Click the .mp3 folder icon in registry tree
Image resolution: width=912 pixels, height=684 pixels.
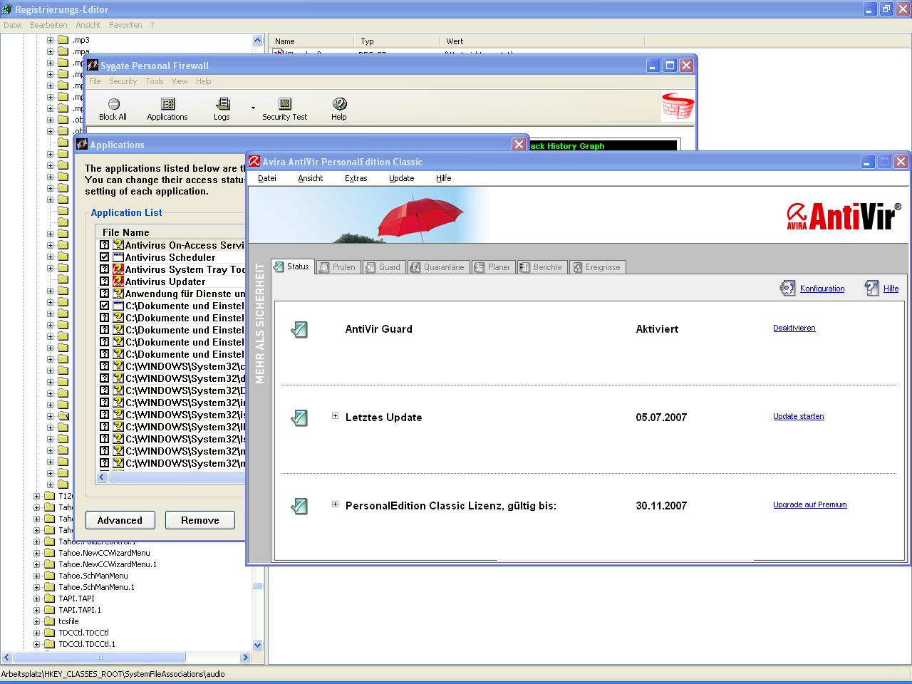tap(63, 40)
